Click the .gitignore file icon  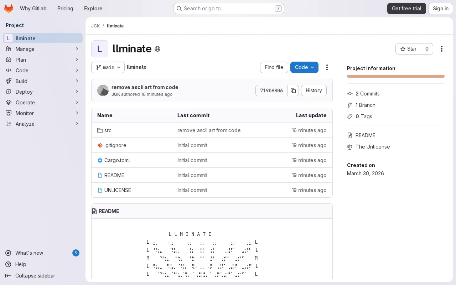coord(100,145)
